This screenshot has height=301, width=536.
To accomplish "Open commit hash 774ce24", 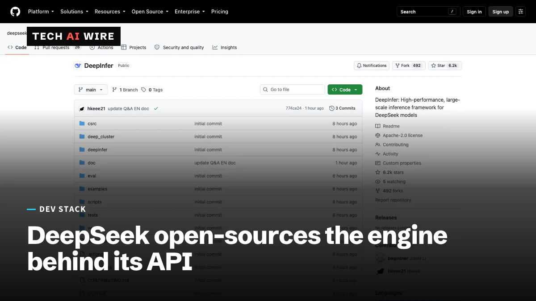I will pyautogui.click(x=293, y=108).
